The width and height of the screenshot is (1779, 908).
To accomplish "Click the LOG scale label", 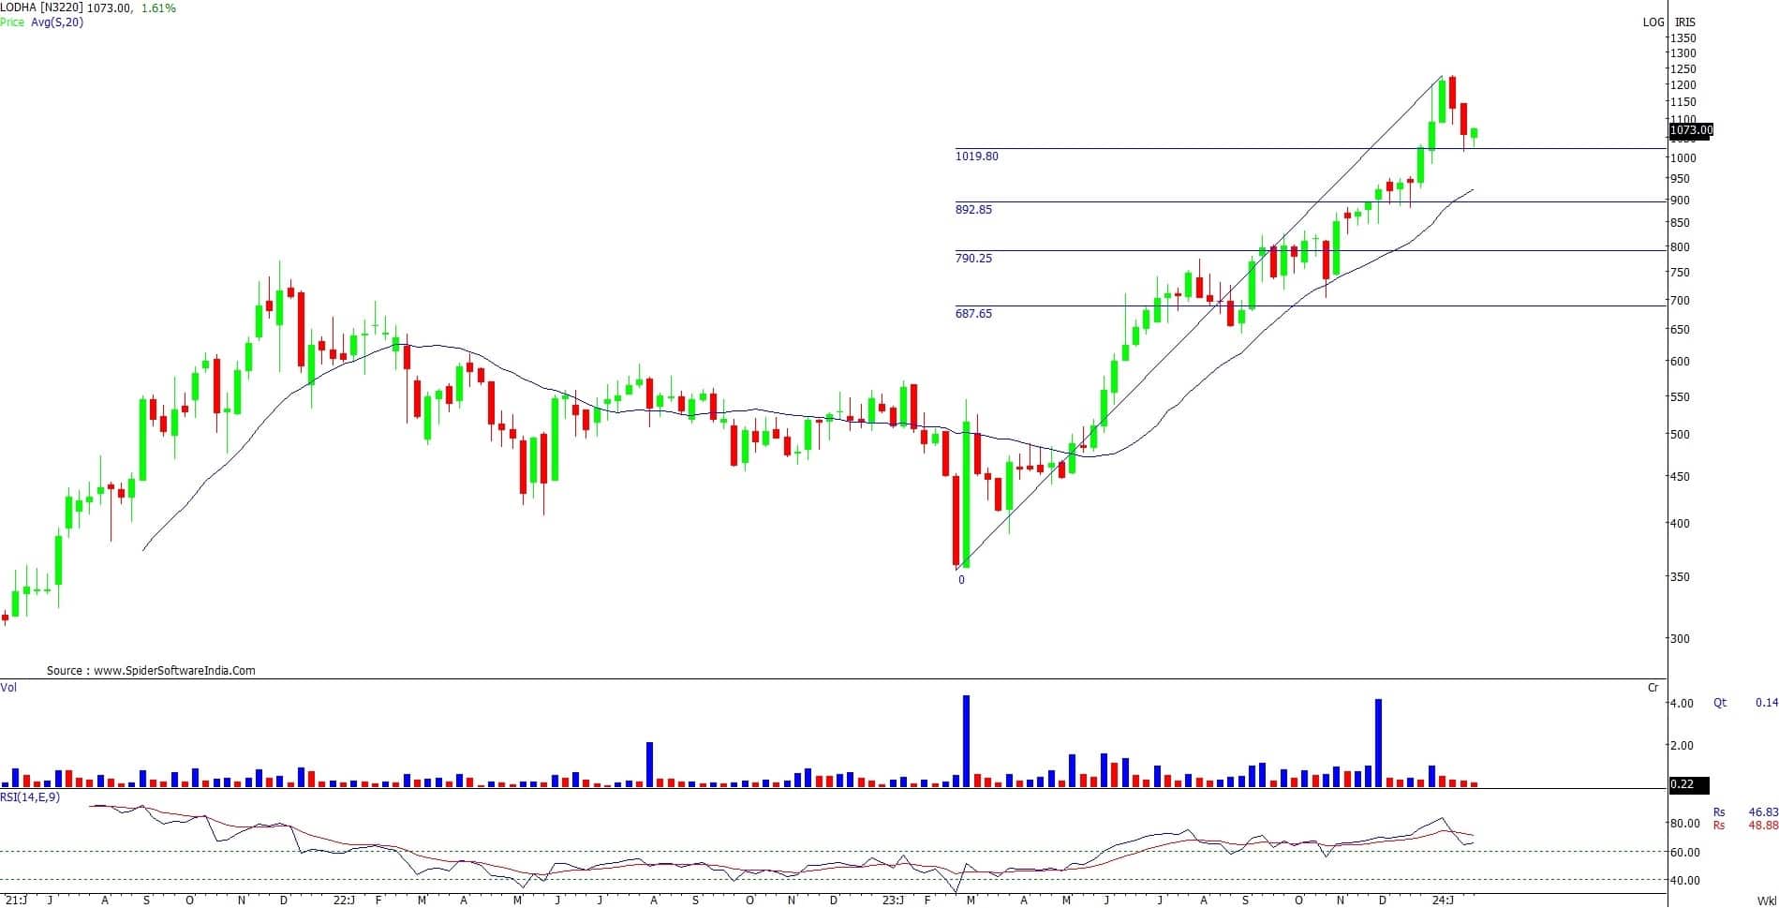I will tap(1653, 22).
